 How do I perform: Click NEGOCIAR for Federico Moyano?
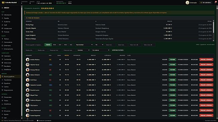click(194, 100)
